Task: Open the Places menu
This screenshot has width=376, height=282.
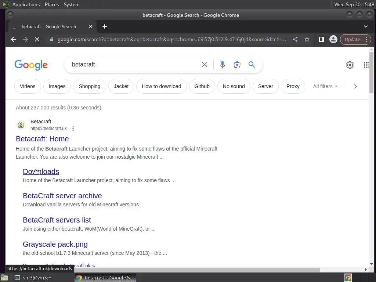Action: click(52, 4)
